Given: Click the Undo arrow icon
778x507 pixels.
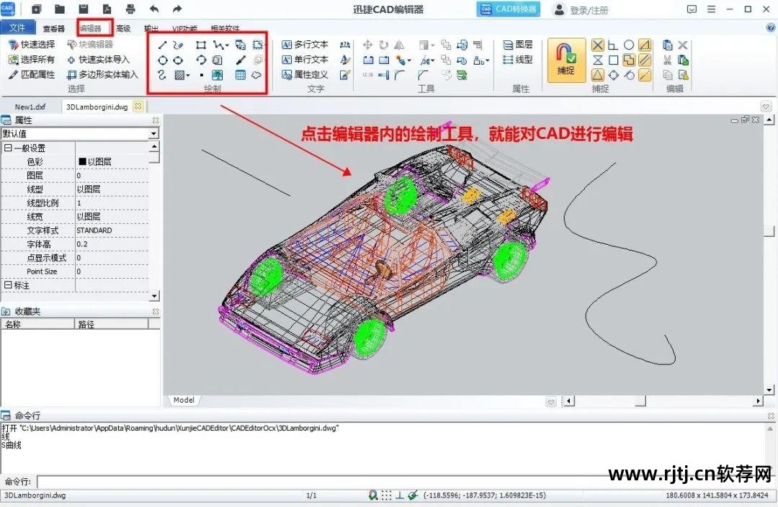Looking at the screenshot, I should [x=154, y=9].
